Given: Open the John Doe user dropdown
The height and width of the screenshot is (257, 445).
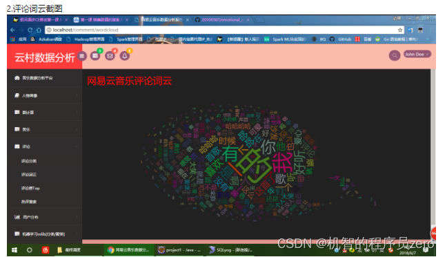Looking at the screenshot, I should point(417,55).
